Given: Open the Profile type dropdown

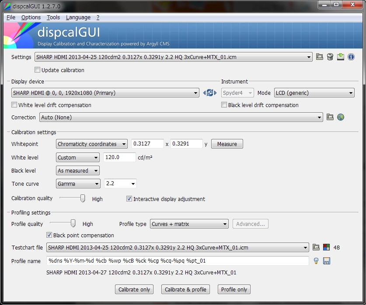Looking at the screenshot, I should click(189, 224).
